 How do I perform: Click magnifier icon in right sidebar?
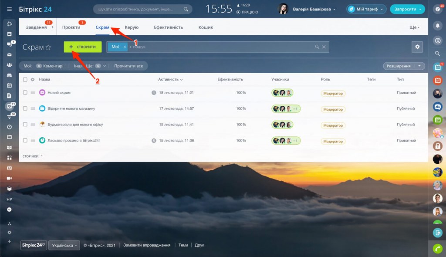point(437,53)
